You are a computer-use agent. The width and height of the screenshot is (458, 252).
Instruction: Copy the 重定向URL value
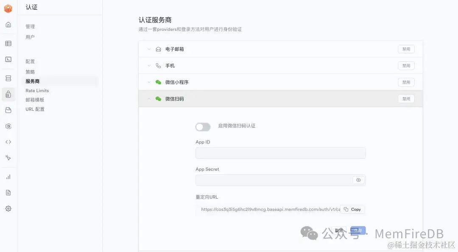tap(352, 209)
